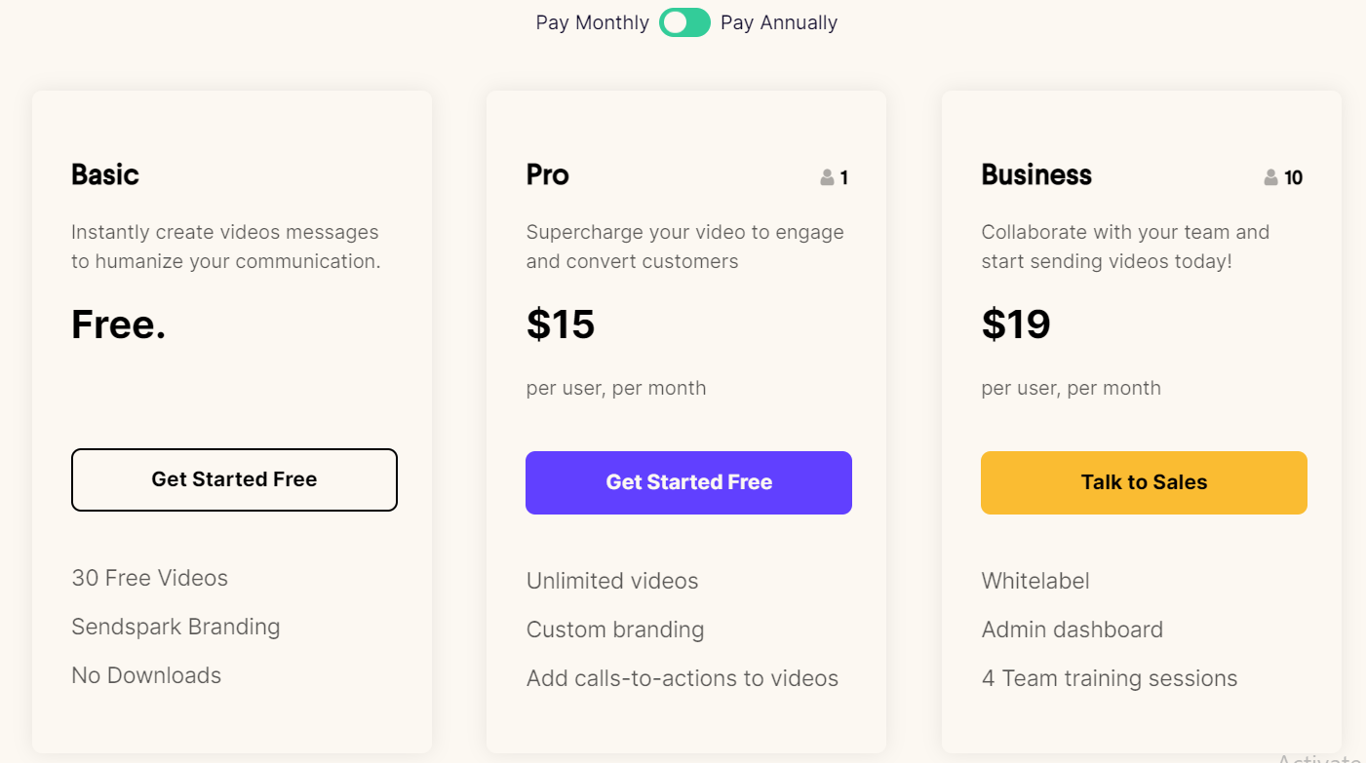
Task: Select the Business plan heading
Action: click(1036, 174)
